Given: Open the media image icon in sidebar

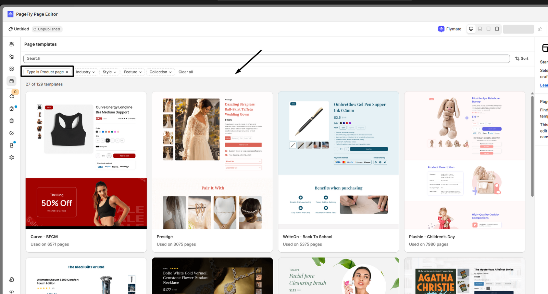Looking at the screenshot, I should pyautogui.click(x=12, y=57).
